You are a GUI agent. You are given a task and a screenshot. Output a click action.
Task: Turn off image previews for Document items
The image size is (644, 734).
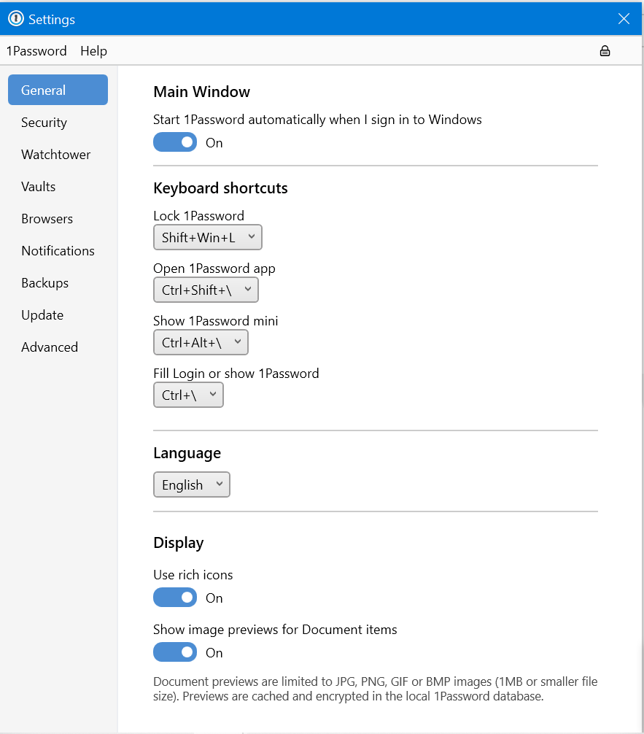click(x=175, y=652)
